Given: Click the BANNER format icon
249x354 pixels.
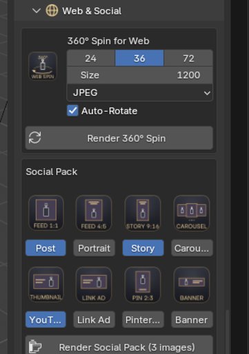Looking at the screenshot, I should 192,285.
